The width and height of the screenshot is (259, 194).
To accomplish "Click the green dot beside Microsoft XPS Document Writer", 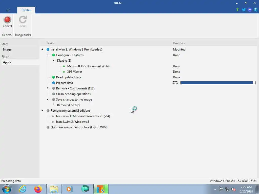I will [64, 66].
